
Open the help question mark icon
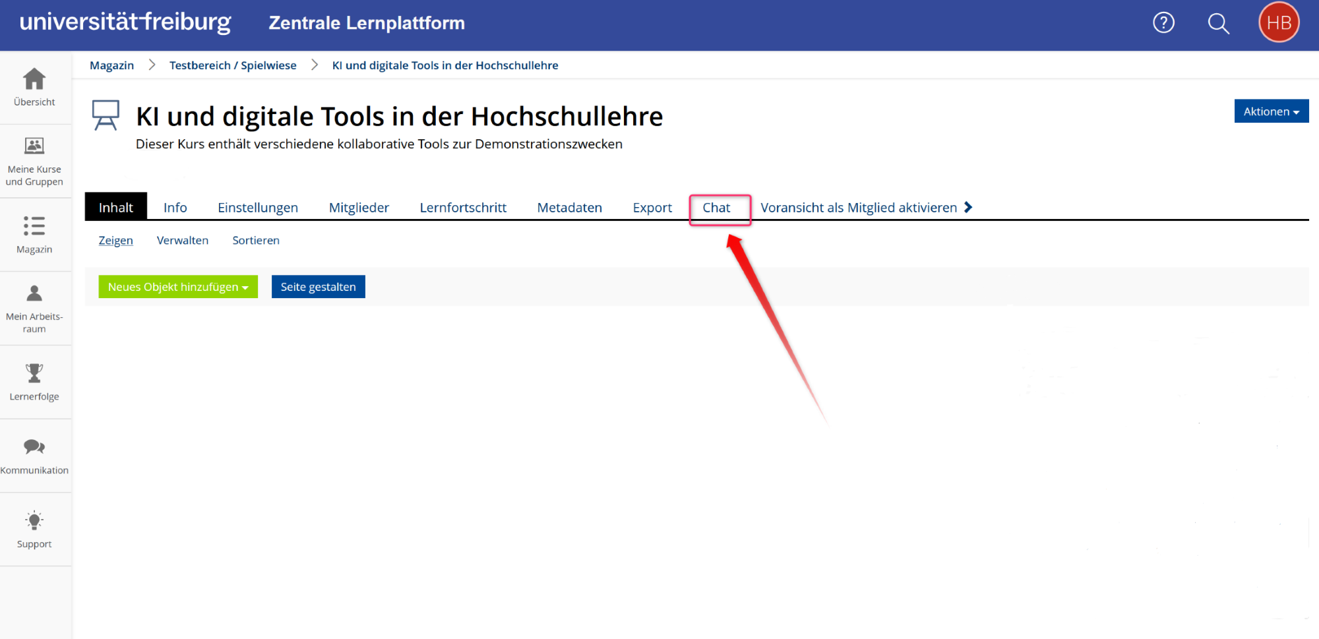[x=1163, y=22]
